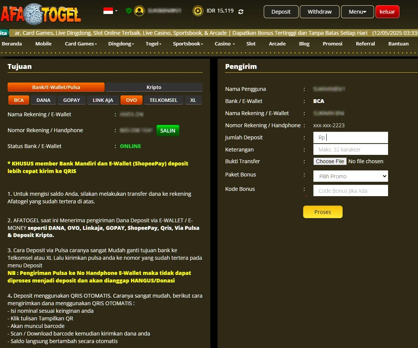Select OVO as destination wallet
Viewport: 418px width, 348px height.
click(x=132, y=100)
